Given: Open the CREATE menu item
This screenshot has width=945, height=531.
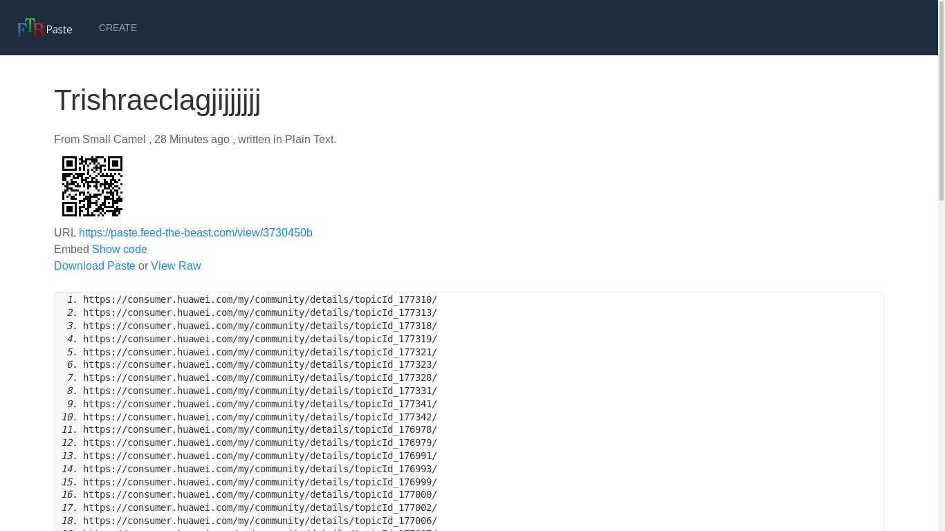Looking at the screenshot, I should click(x=118, y=28).
